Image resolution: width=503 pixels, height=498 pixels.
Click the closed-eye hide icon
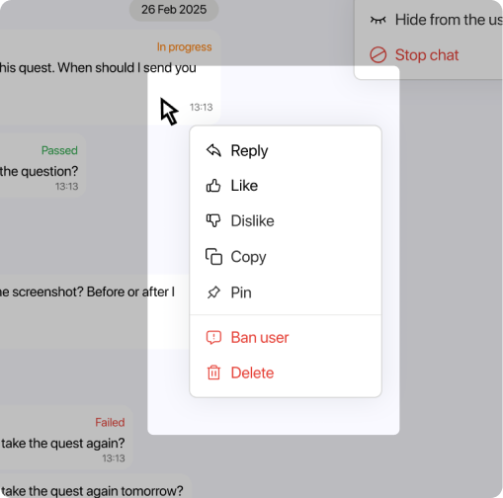click(377, 20)
